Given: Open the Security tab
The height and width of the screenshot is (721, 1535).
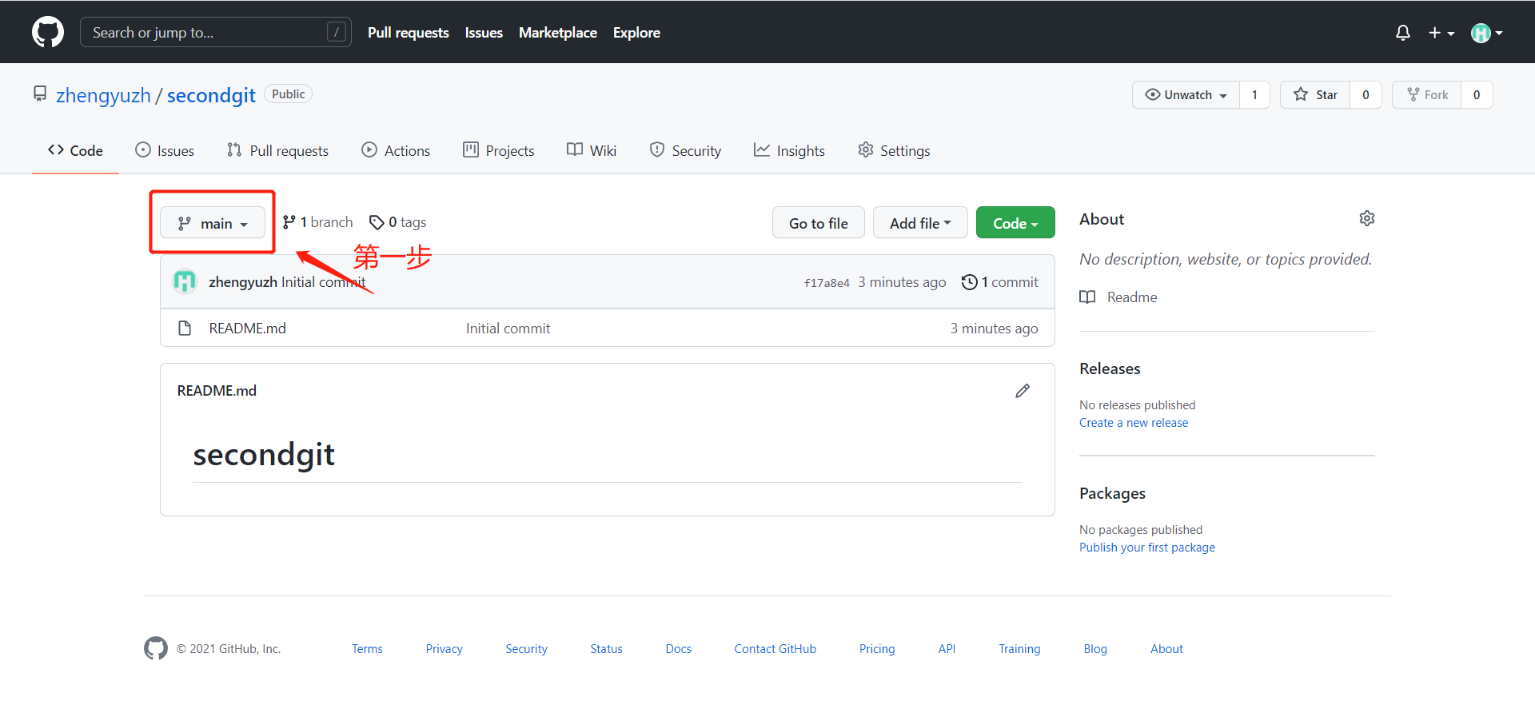Looking at the screenshot, I should [685, 150].
